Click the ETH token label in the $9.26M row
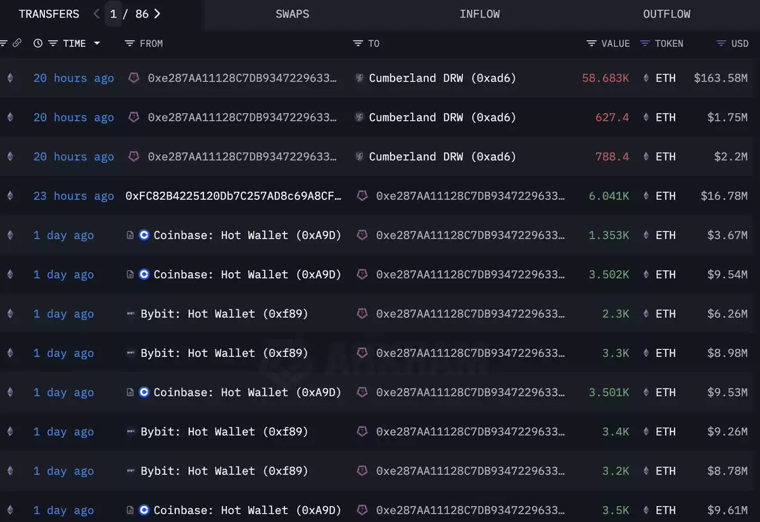Image resolution: width=760 pixels, height=522 pixels. click(666, 432)
